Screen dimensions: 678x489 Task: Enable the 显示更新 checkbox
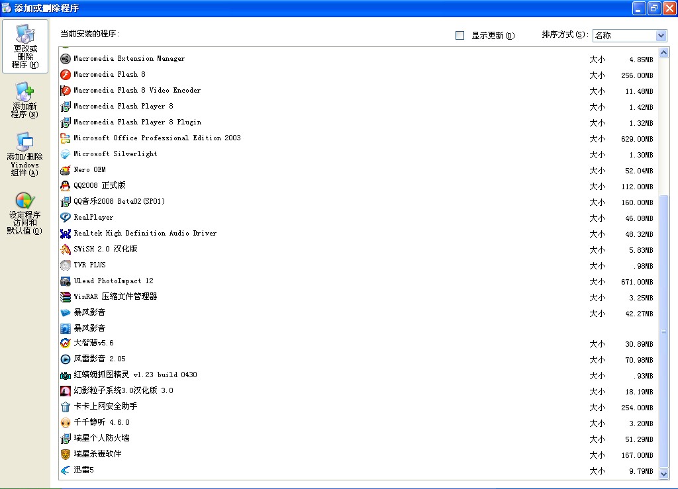tap(460, 36)
